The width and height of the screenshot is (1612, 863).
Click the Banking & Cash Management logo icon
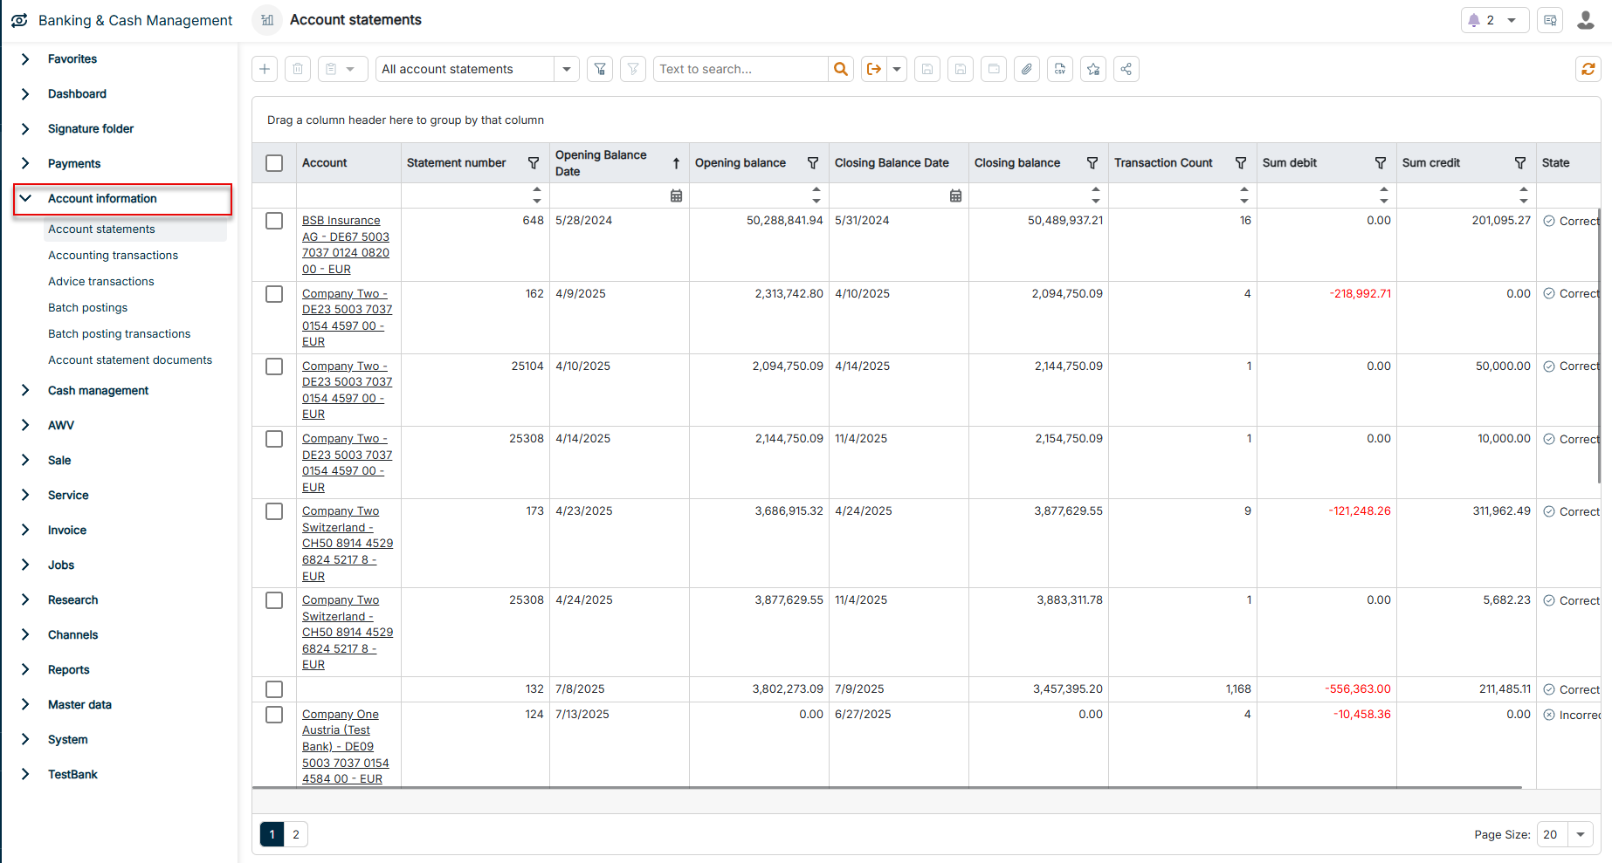[19, 20]
